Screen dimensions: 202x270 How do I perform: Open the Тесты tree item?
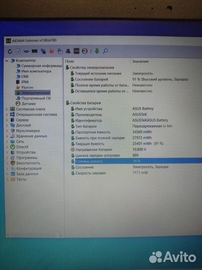[18, 179]
